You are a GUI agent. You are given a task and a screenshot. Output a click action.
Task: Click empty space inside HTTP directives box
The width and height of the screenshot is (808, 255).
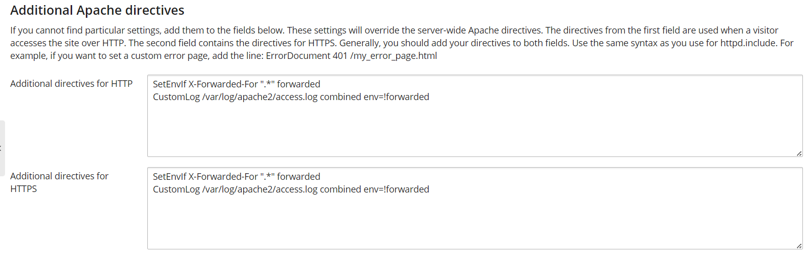pos(475,130)
